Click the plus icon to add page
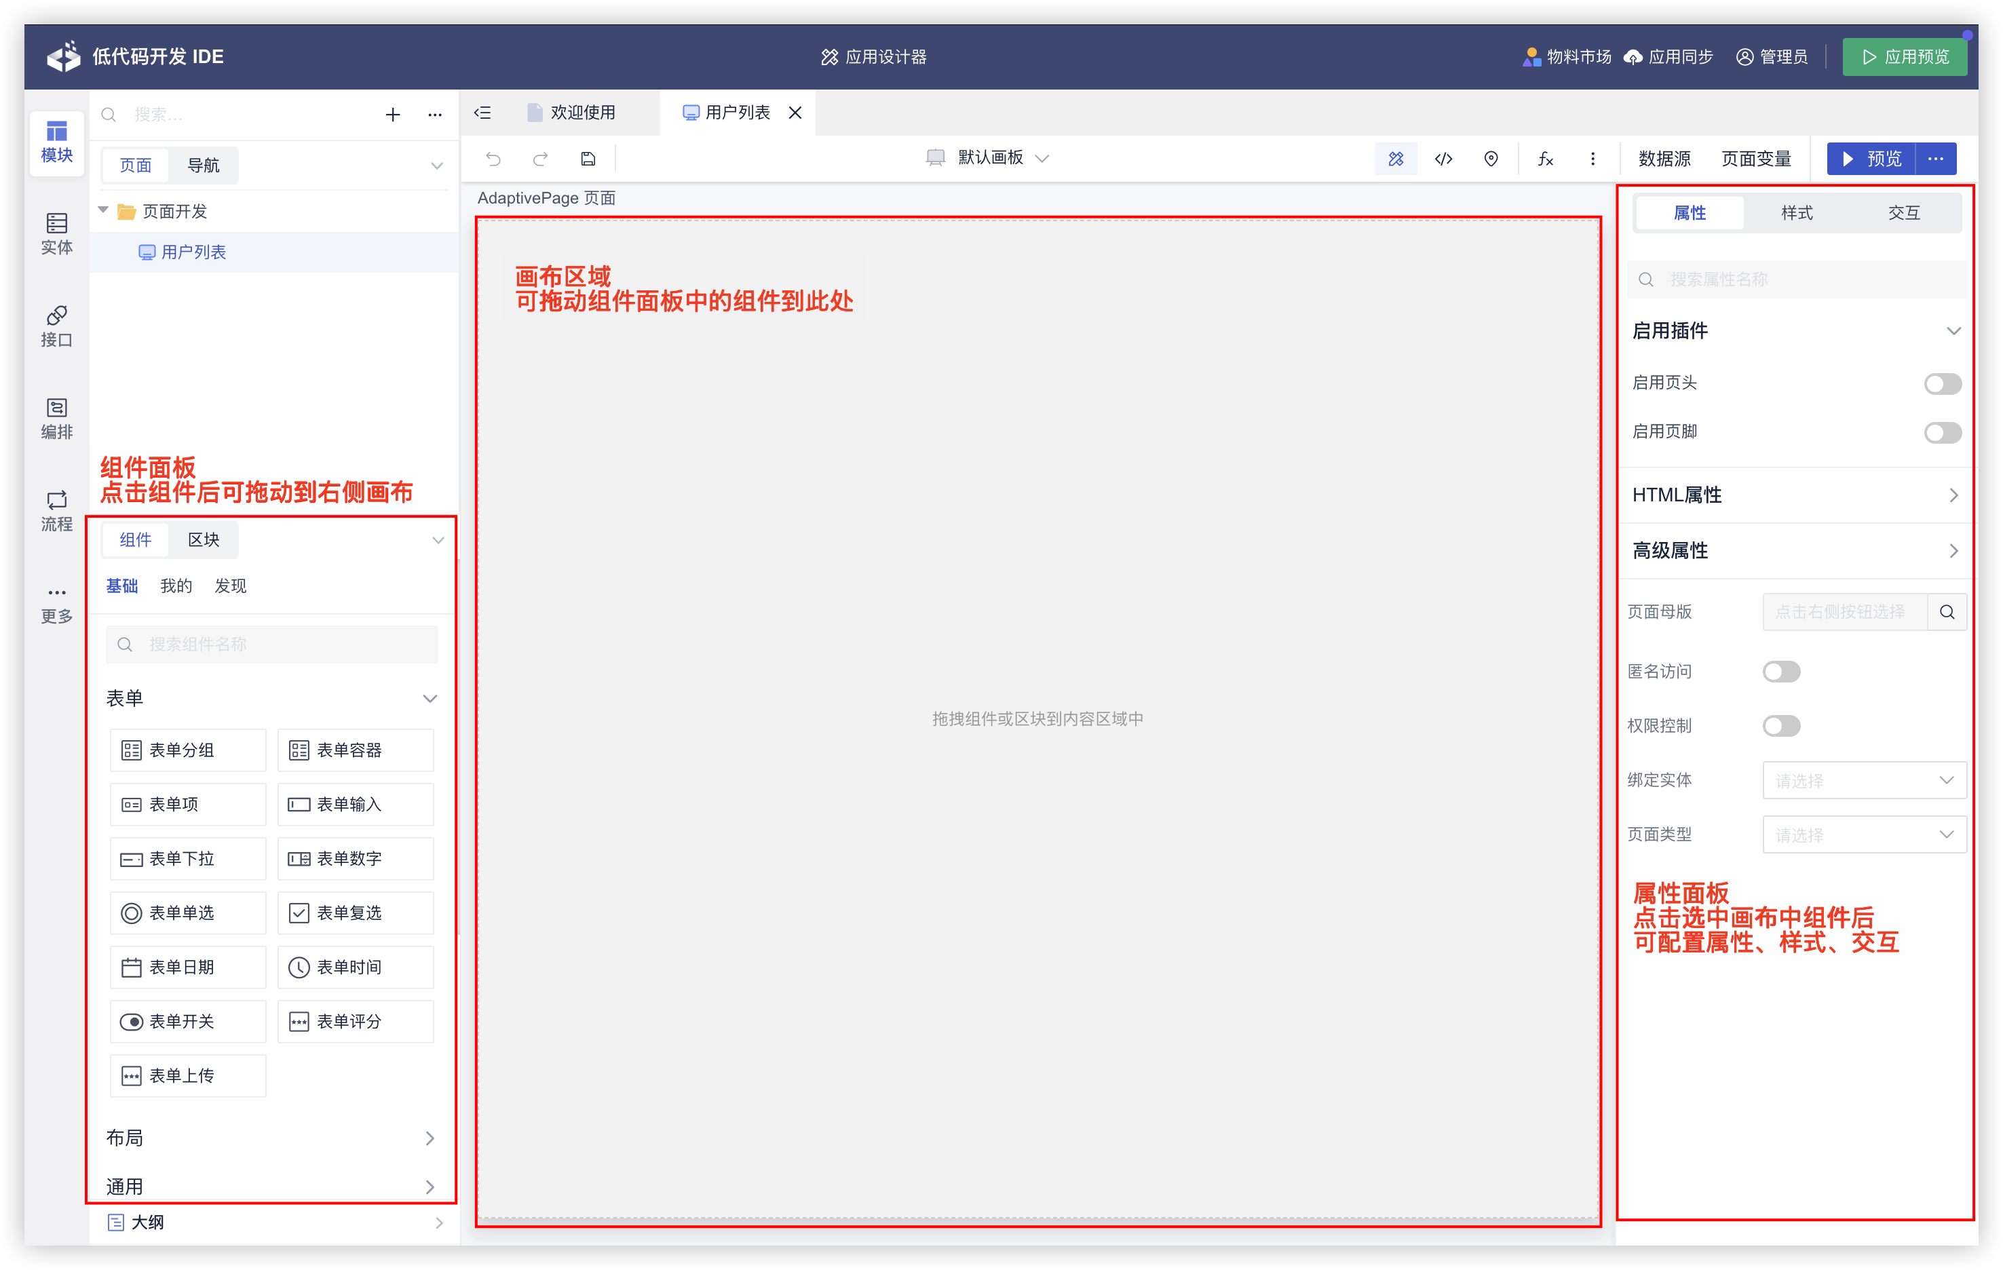2003x1270 pixels. point(393,115)
